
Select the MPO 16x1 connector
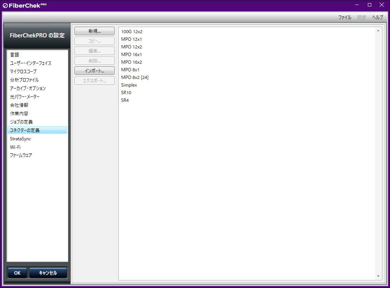point(131,55)
